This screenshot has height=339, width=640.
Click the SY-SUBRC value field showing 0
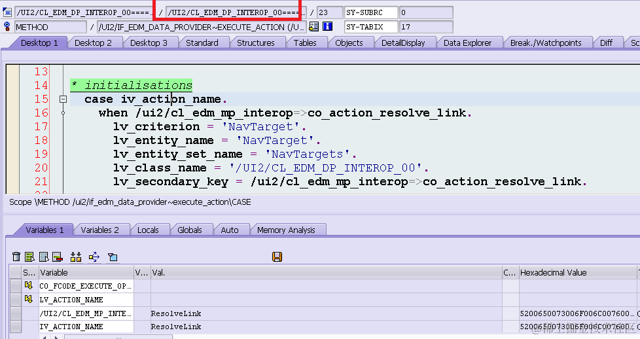coord(426,12)
